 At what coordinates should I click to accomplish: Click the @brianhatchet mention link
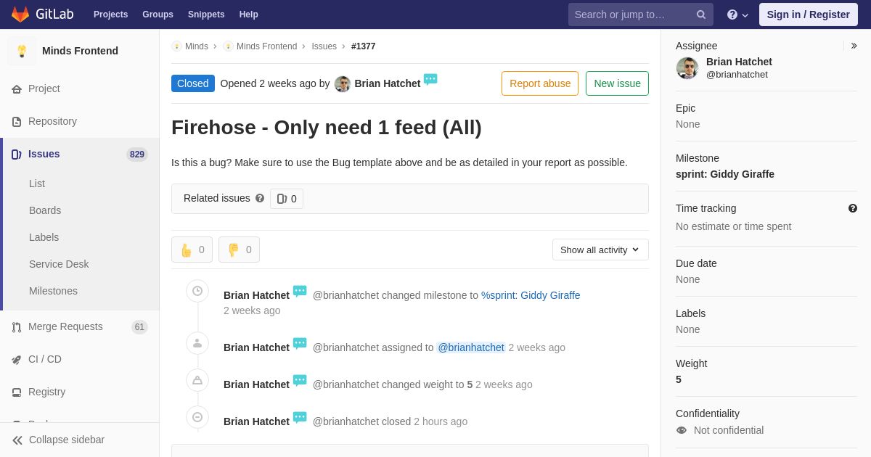pos(471,347)
